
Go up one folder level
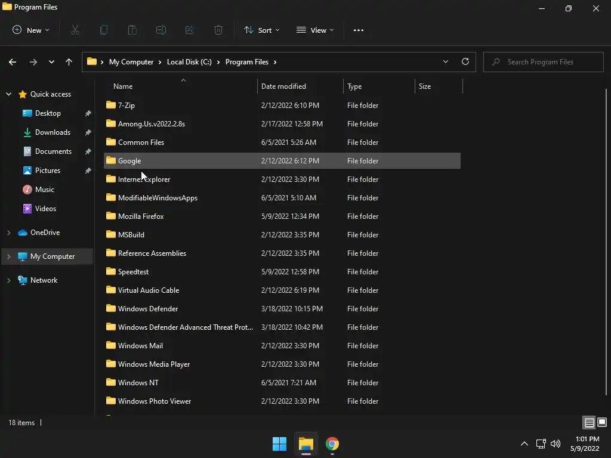point(69,62)
